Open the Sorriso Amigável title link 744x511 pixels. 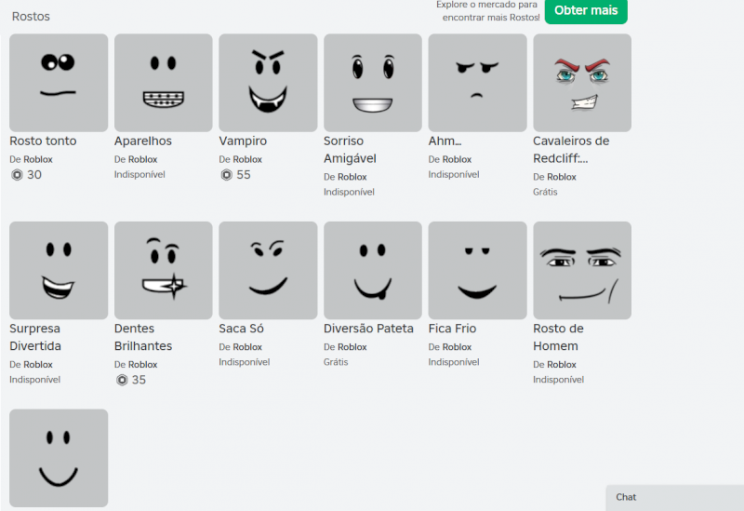pyautogui.click(x=350, y=150)
